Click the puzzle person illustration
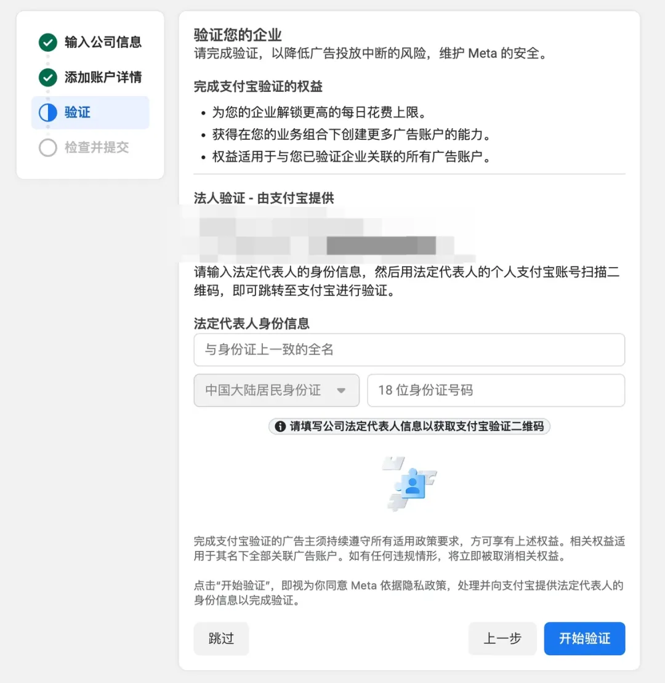 pyautogui.click(x=409, y=483)
